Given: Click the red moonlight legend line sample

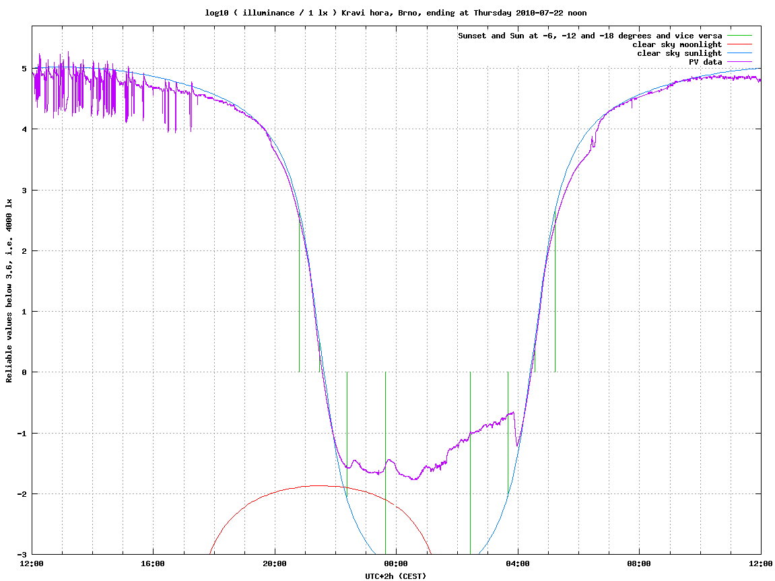Looking at the screenshot, I should (739, 44).
